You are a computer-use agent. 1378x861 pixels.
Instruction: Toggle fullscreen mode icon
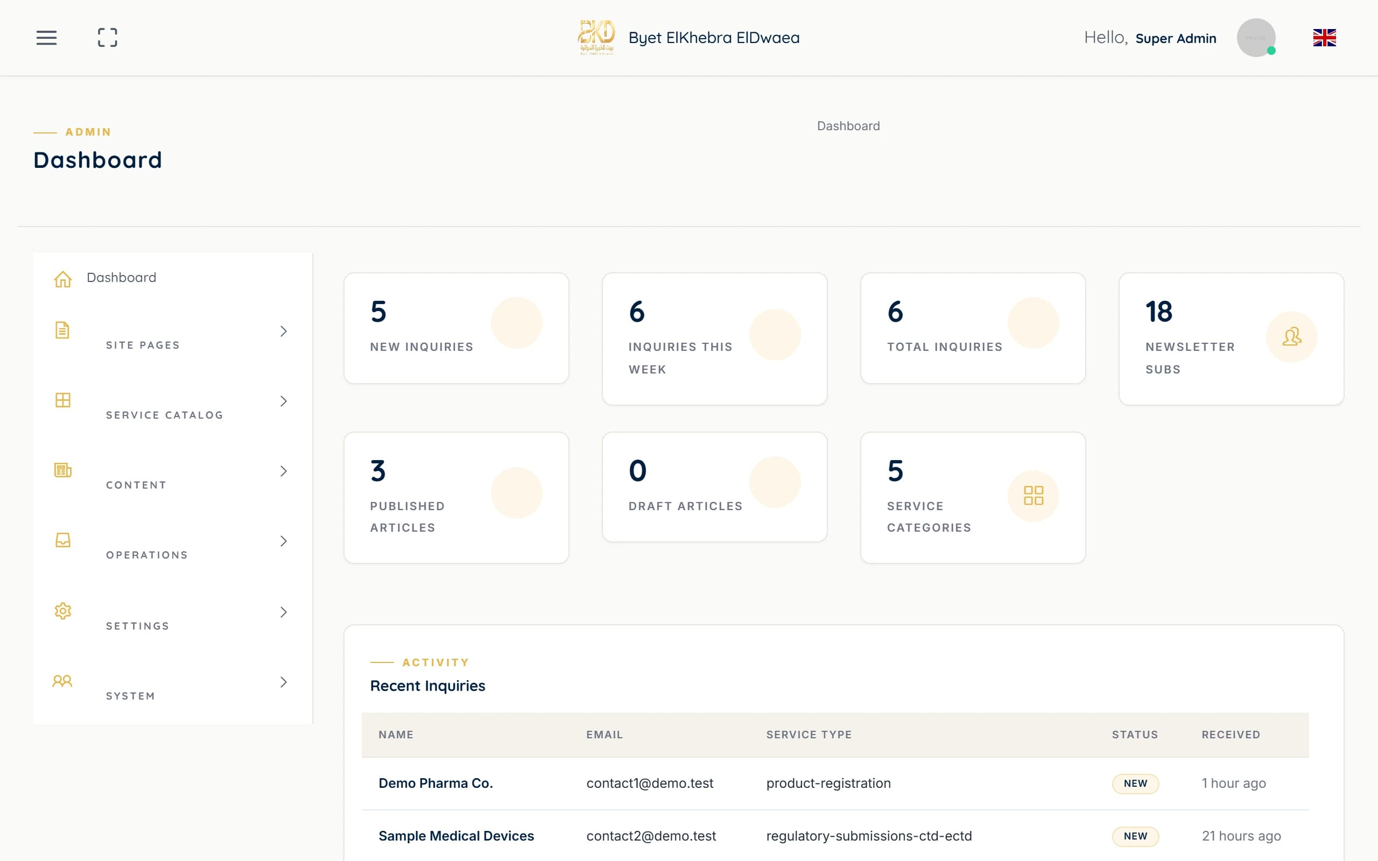coord(108,38)
